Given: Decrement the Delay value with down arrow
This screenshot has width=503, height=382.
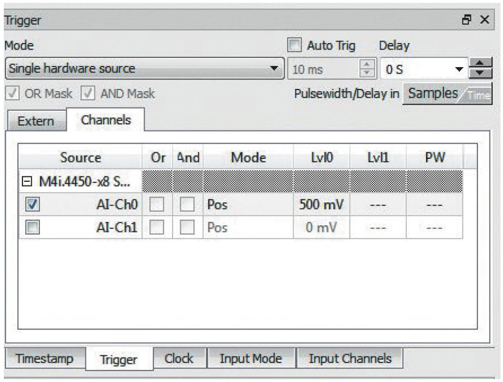Looking at the screenshot, I should pos(480,73).
